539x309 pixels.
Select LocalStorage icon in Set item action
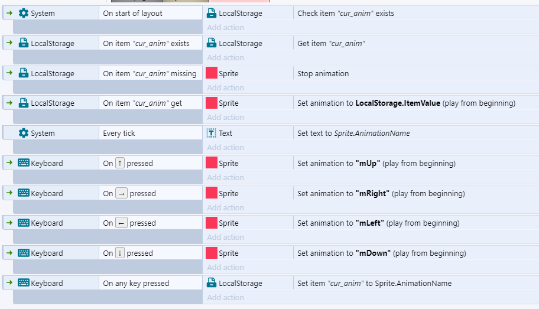coord(212,282)
